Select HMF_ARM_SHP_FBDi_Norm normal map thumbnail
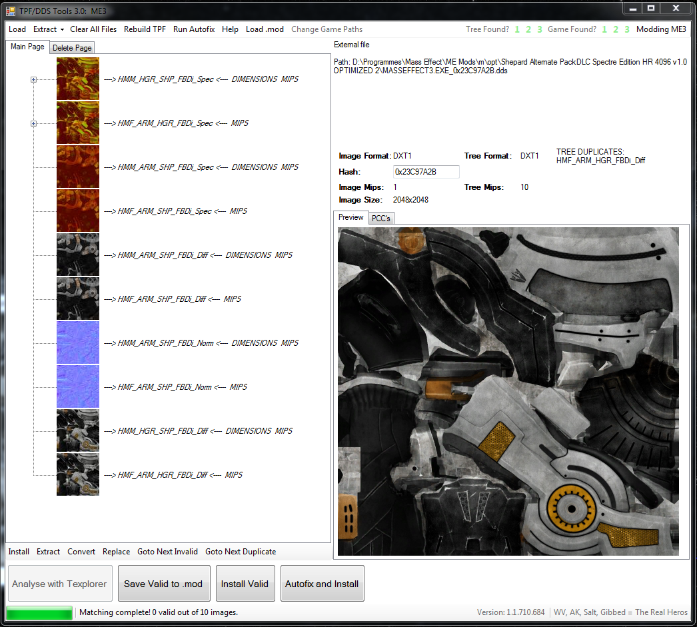 pyautogui.click(x=78, y=386)
